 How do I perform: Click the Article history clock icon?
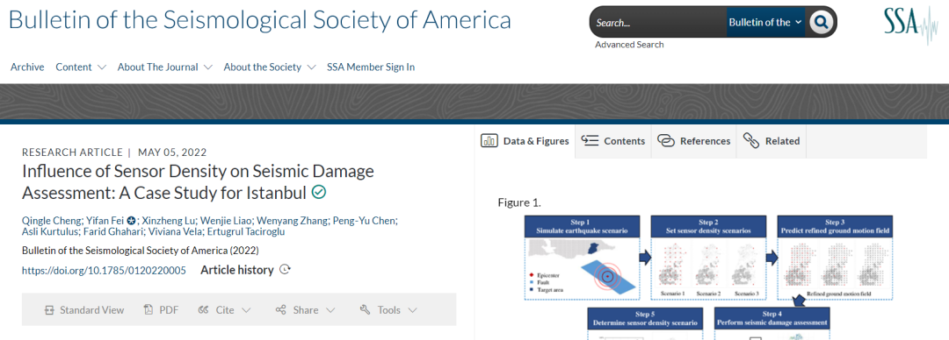click(285, 270)
